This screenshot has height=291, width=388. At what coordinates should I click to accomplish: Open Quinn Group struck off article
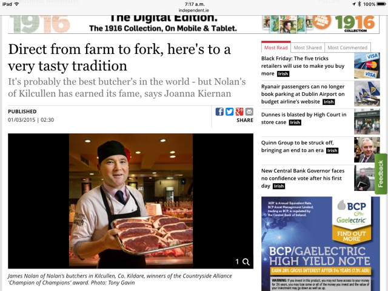coord(299,147)
